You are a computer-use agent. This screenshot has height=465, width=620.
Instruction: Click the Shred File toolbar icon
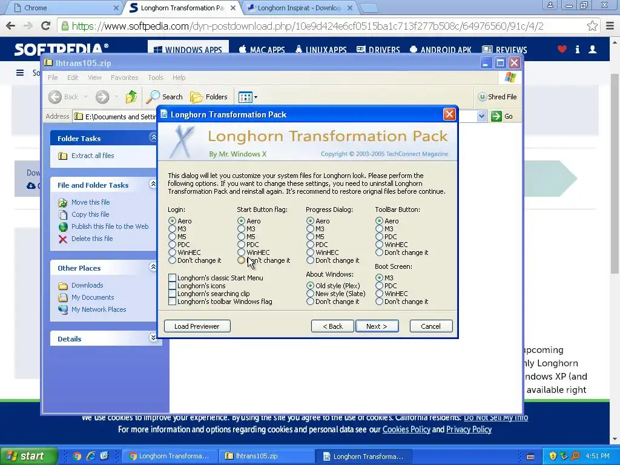(498, 97)
